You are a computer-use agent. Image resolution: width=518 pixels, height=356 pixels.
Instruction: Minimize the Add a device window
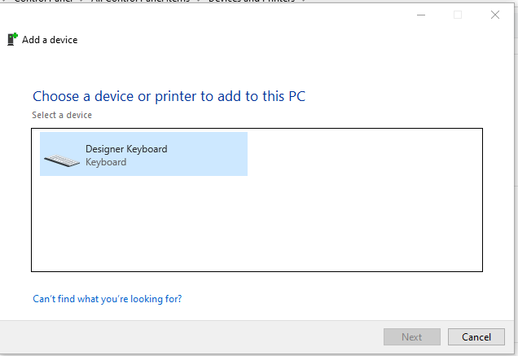point(421,15)
